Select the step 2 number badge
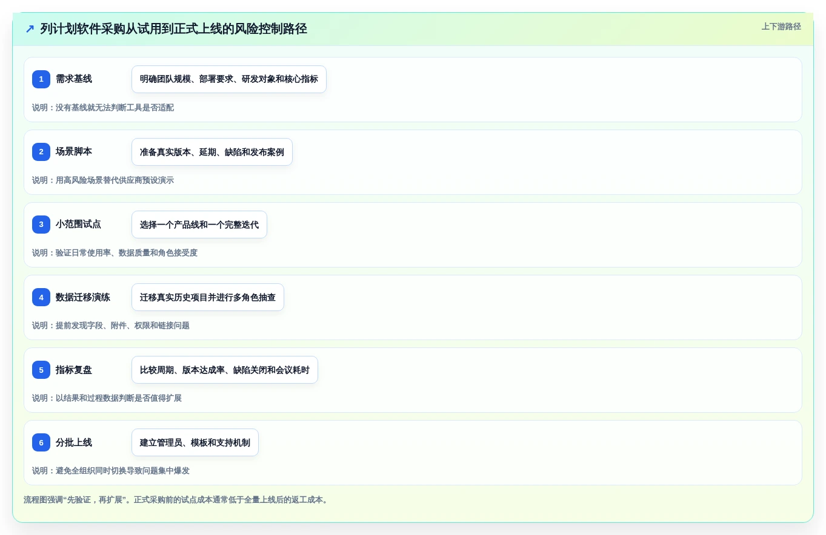 [x=41, y=152]
